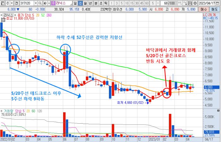Click the 전 button next to stock code

[x=17, y=3]
